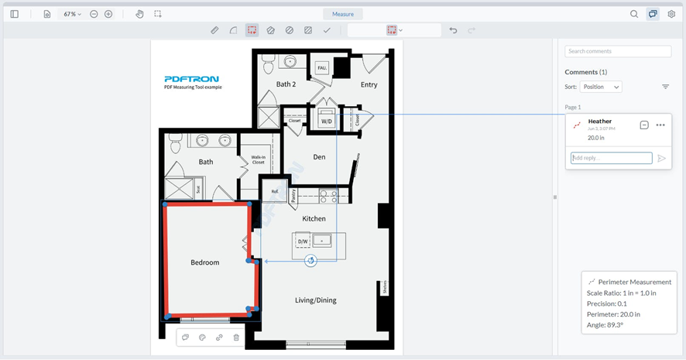Click the Perimeter: 20.0 in readout
Screen dimensions: 686x360
[x=613, y=314]
